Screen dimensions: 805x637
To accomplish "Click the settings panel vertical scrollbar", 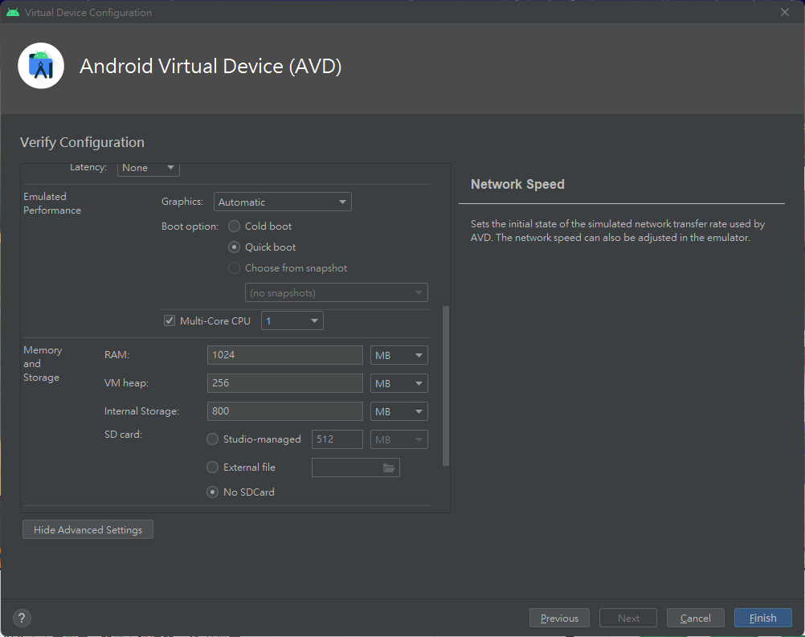I will click(x=446, y=386).
